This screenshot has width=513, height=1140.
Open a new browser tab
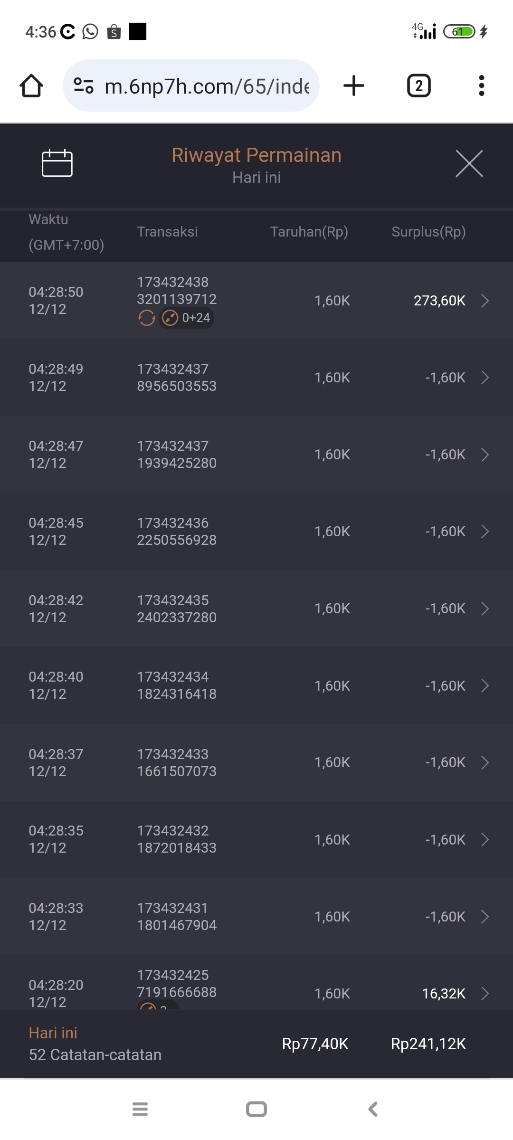(353, 86)
